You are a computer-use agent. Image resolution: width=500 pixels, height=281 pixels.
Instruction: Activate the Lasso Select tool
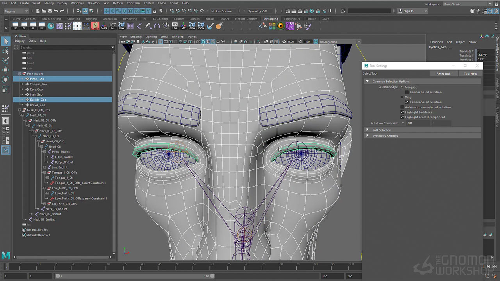(5, 51)
